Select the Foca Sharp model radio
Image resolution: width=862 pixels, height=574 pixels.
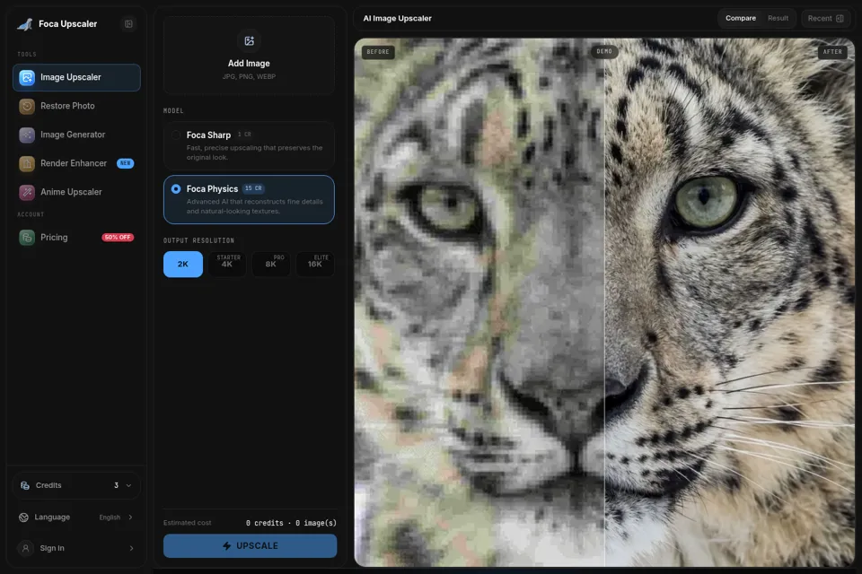(x=176, y=135)
